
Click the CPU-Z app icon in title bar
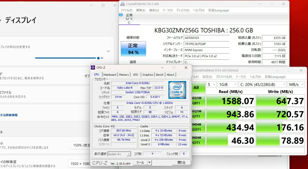coord(93,68)
